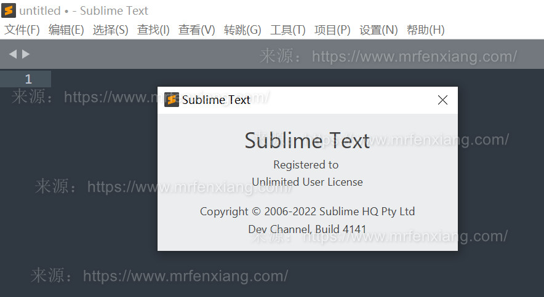The width and height of the screenshot is (544, 297).
Task: Click the right tab navigation arrow
Action: pos(26,54)
